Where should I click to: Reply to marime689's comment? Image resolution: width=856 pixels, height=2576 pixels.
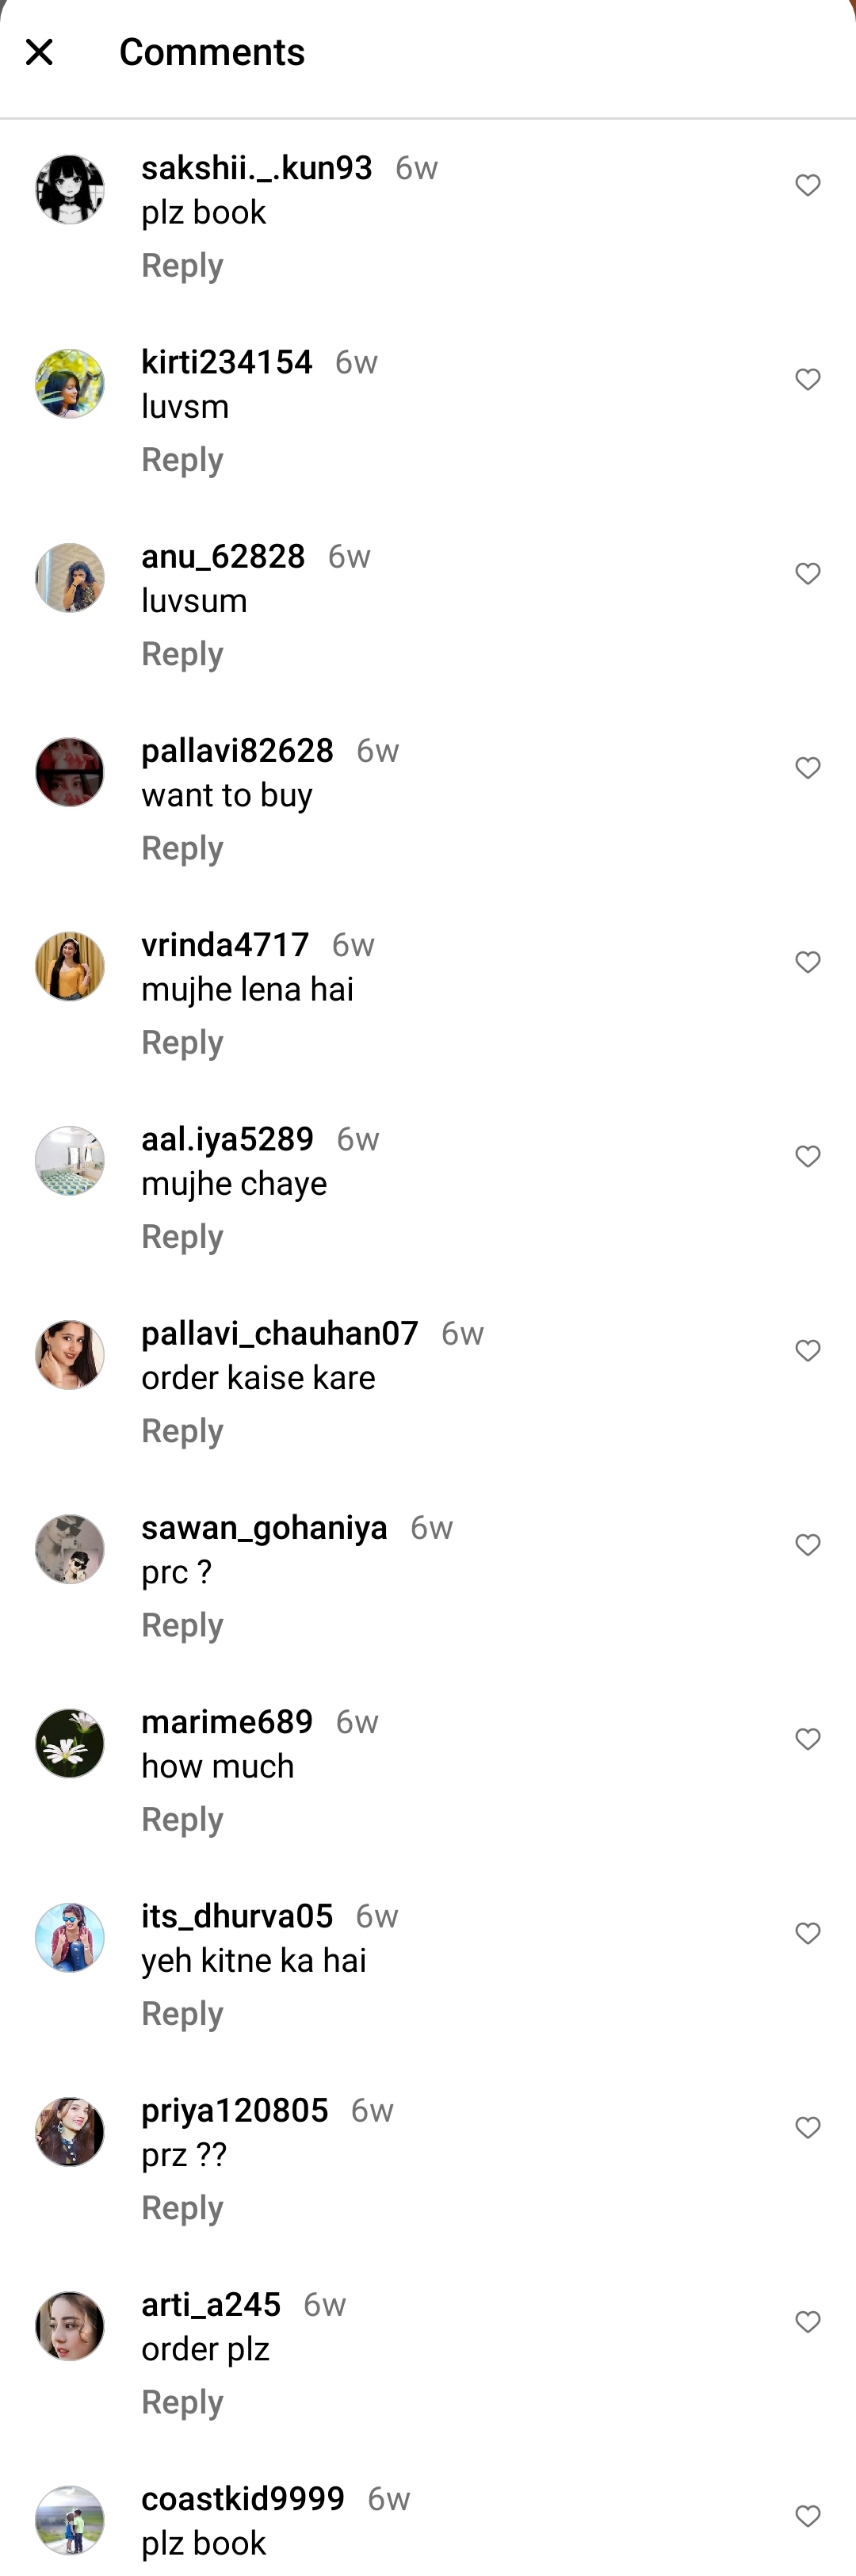182,1818
